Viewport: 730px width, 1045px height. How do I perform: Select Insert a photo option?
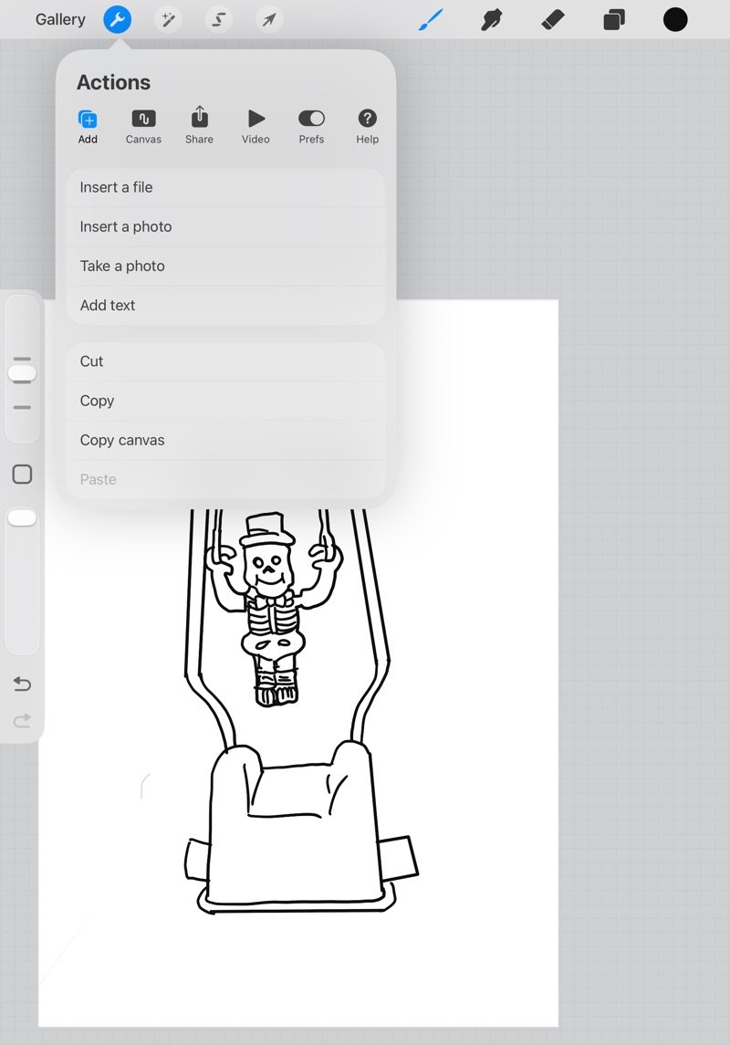pyautogui.click(x=225, y=226)
